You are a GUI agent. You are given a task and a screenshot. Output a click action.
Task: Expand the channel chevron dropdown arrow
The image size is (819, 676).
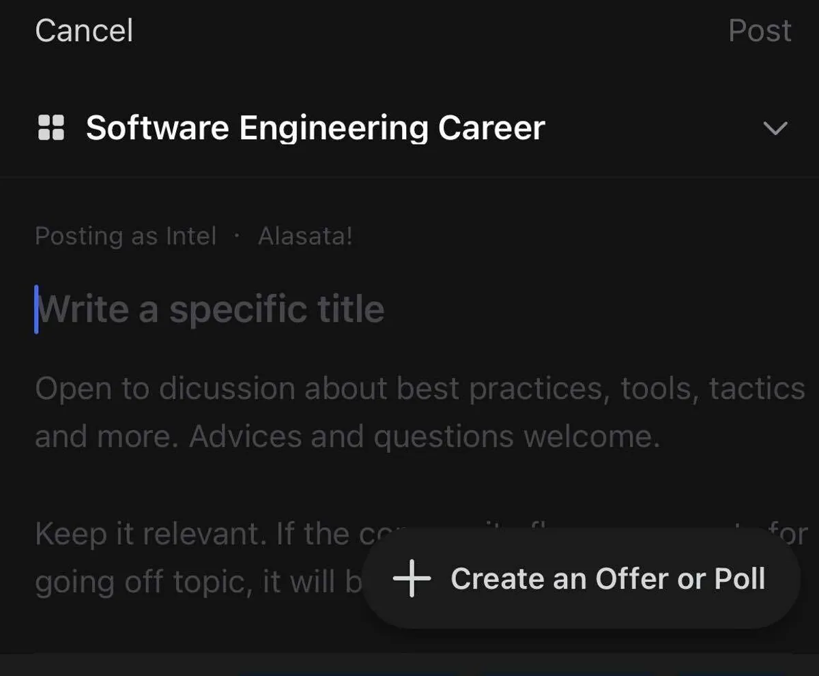(x=775, y=128)
